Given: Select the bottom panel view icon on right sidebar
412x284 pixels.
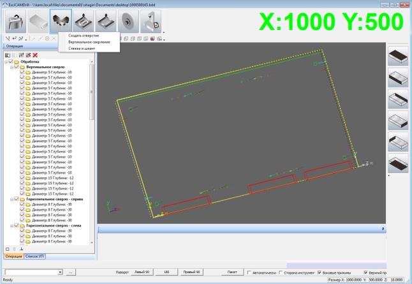Looking at the screenshot, I should (398, 163).
